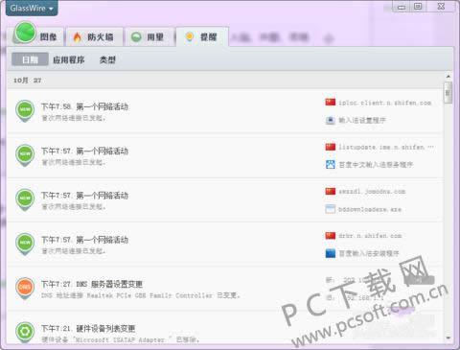Open host iploc.client.n.shifen.com
The image size is (460, 350).
[385, 103]
